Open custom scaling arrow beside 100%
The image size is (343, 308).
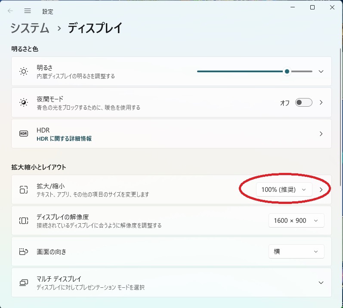321,190
